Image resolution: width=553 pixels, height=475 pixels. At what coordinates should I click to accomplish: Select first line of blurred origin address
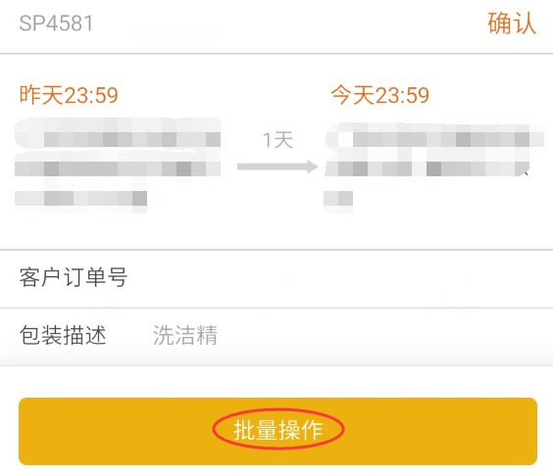pyautogui.click(x=118, y=133)
